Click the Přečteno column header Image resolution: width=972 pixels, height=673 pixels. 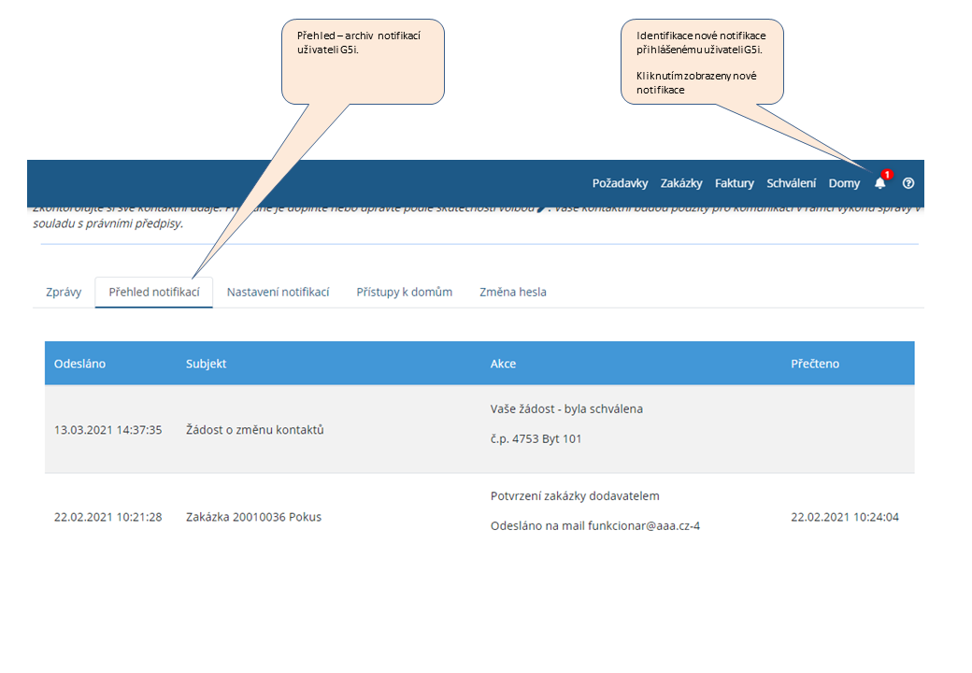coord(814,364)
